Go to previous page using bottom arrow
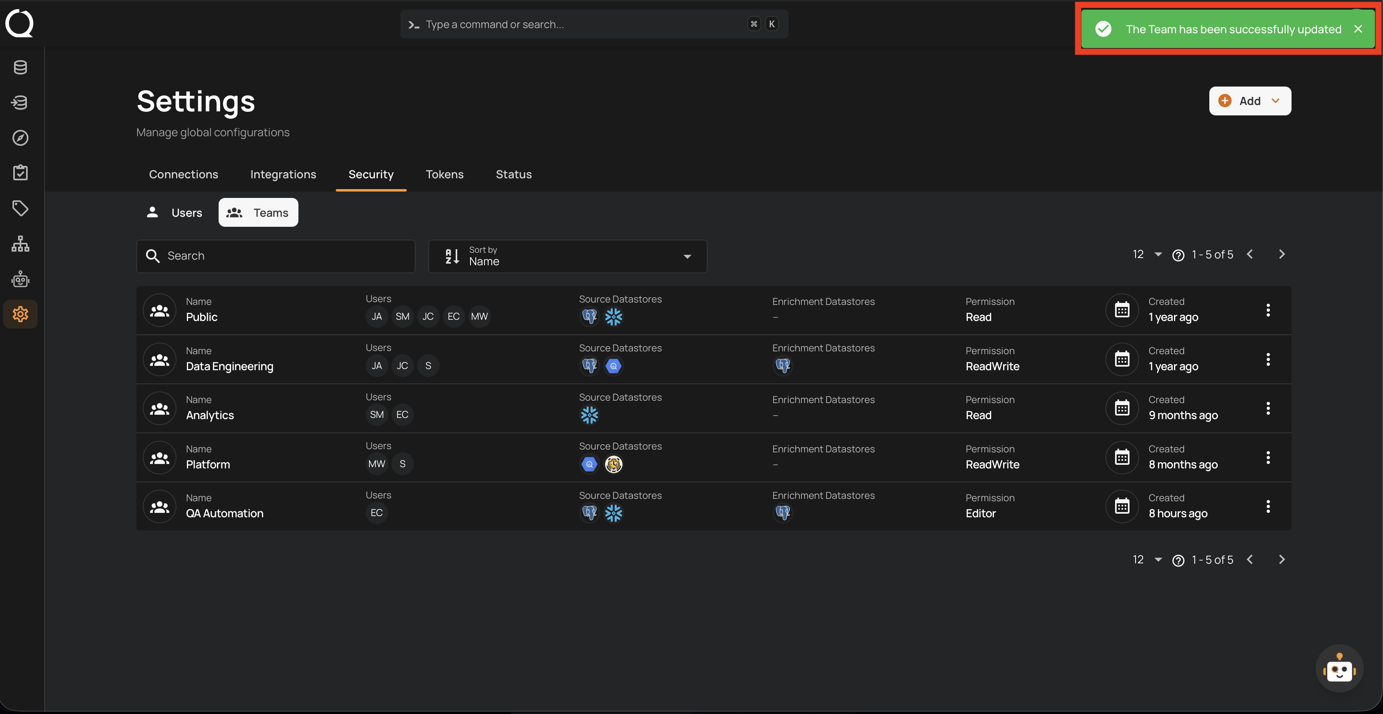The image size is (1383, 714). coord(1250,559)
